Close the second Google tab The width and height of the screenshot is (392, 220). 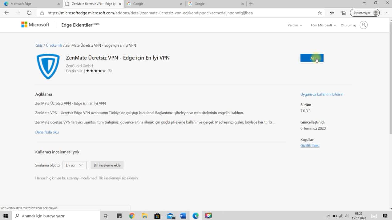(242, 4)
